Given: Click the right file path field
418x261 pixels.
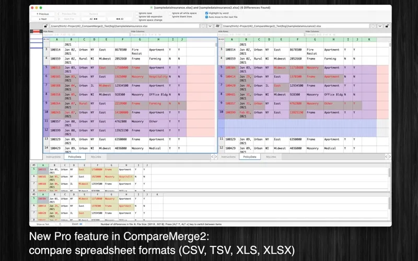Looking at the screenshot, I should [295, 26].
